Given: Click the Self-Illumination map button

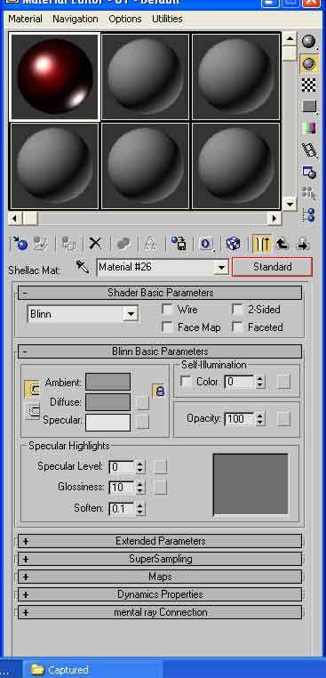Looking at the screenshot, I should point(283,382).
